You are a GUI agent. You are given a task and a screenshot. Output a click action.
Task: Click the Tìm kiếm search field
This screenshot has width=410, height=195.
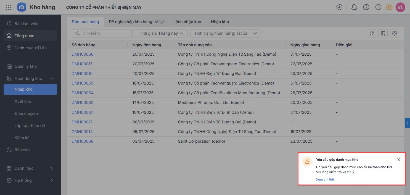[x=102, y=33]
